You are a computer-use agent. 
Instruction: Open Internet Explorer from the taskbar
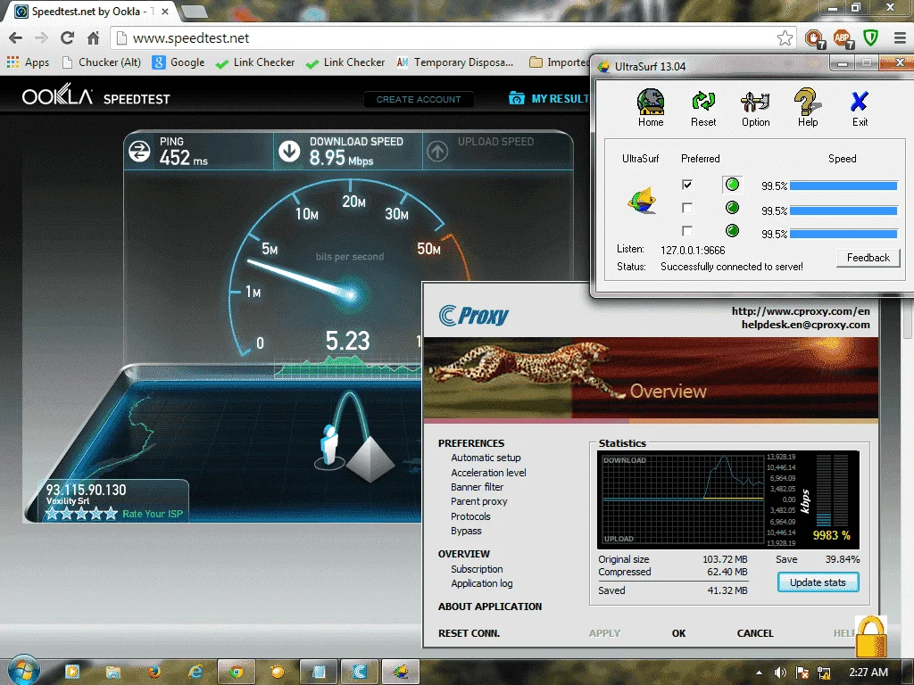(x=195, y=672)
